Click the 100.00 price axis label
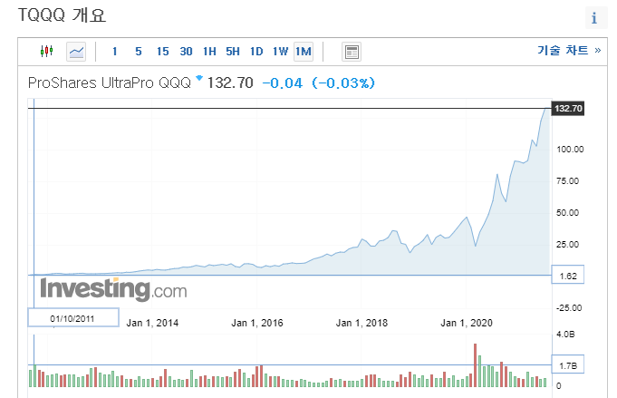Image resolution: width=617 pixels, height=398 pixels. [570, 150]
